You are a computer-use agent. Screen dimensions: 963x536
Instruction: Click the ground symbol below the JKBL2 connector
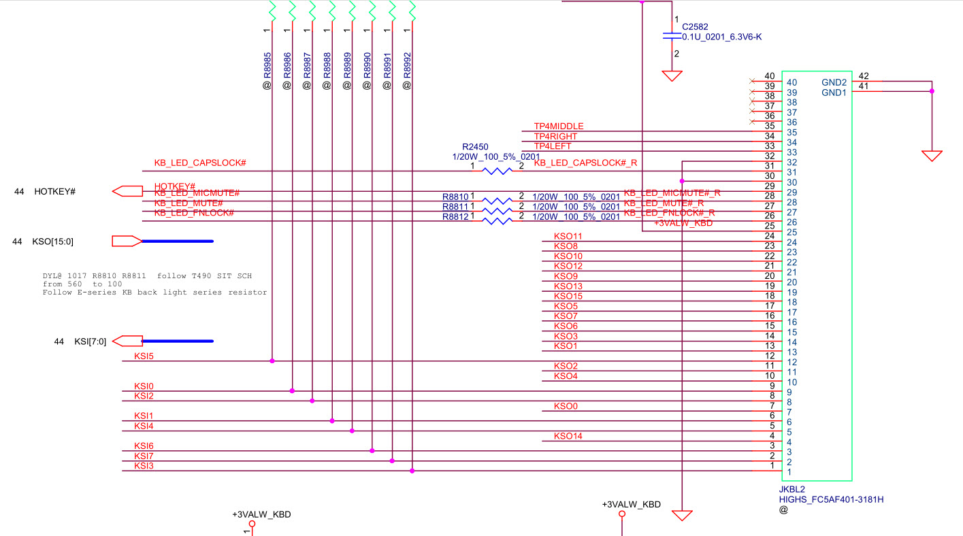click(682, 516)
